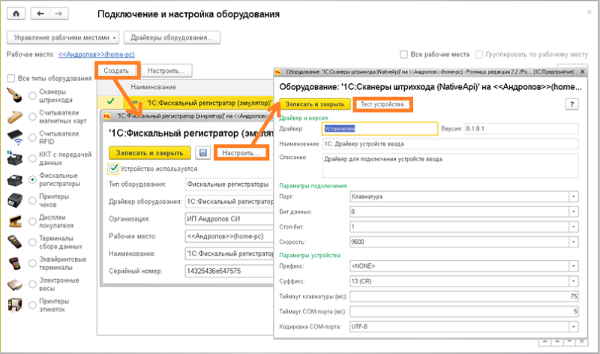Click the Таймаут COM-порта (мс) field
The image size is (600, 354).
click(463, 311)
